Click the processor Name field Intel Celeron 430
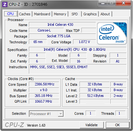 pos(62,25)
